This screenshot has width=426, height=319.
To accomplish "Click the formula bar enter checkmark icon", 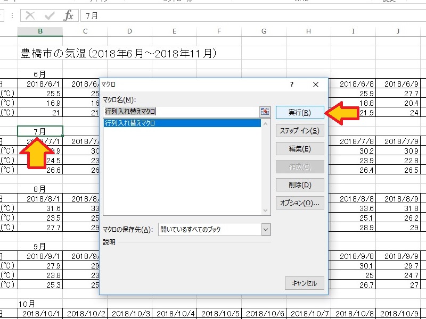I will [50, 15].
